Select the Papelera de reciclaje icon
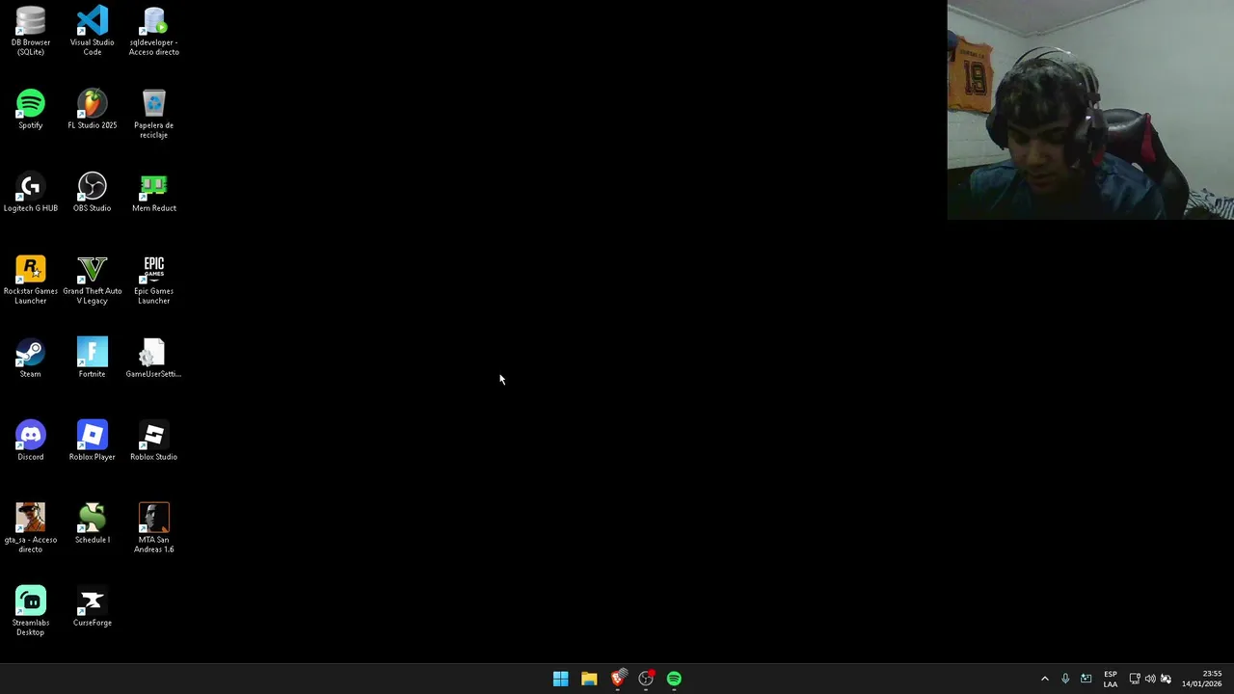The width and height of the screenshot is (1234, 694). (154, 114)
